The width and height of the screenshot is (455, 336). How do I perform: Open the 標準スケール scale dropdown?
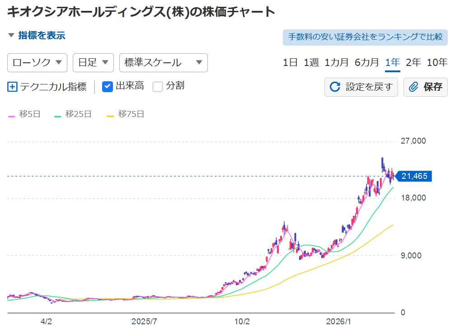pos(163,63)
